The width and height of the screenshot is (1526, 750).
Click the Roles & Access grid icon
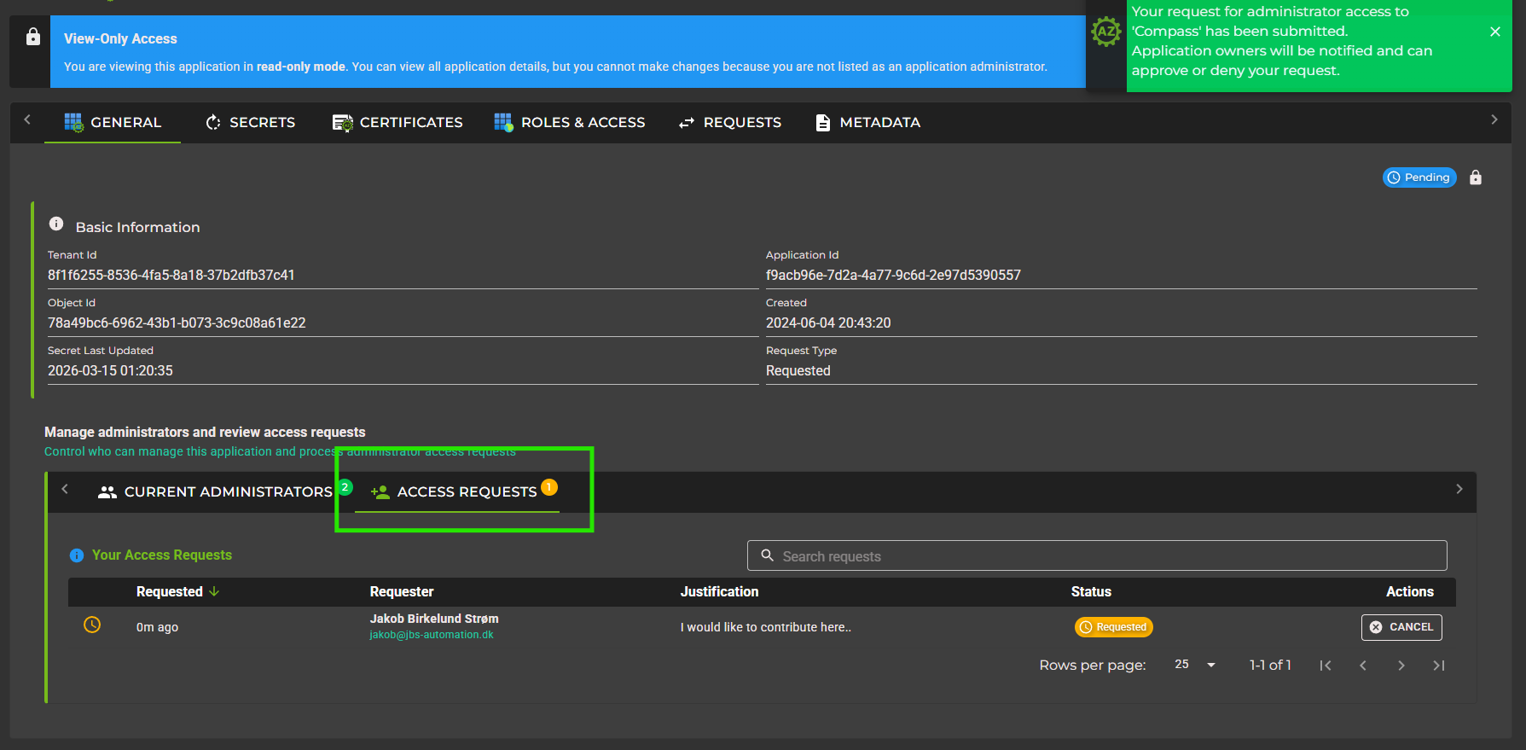504,122
